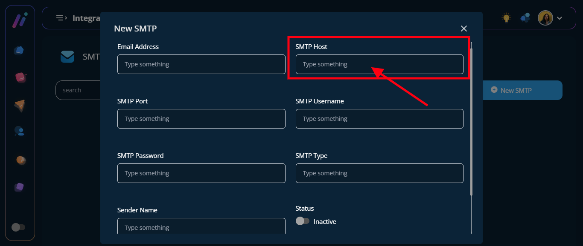Image resolution: width=583 pixels, height=246 pixels.
Task: Click the New SMTP button
Action: [x=522, y=90]
